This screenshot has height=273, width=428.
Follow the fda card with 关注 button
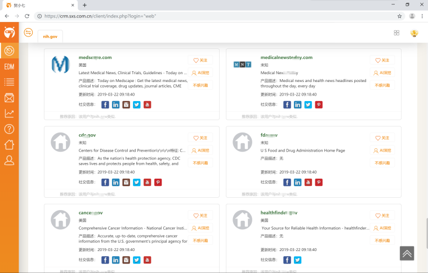coord(382,138)
